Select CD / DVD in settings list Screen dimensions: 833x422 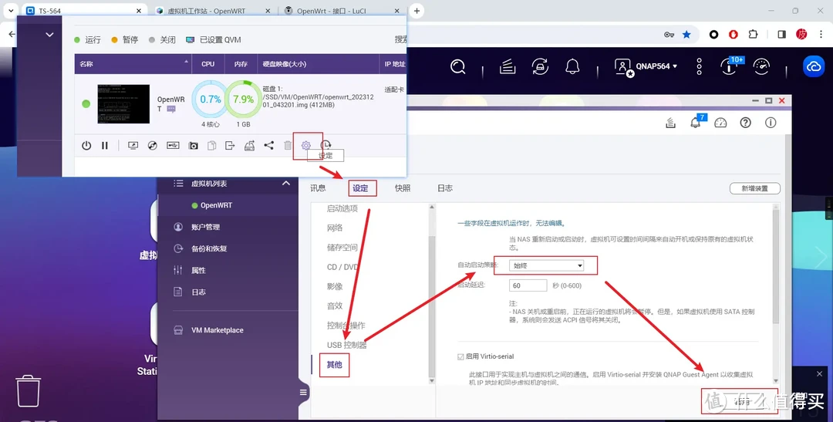coord(342,267)
